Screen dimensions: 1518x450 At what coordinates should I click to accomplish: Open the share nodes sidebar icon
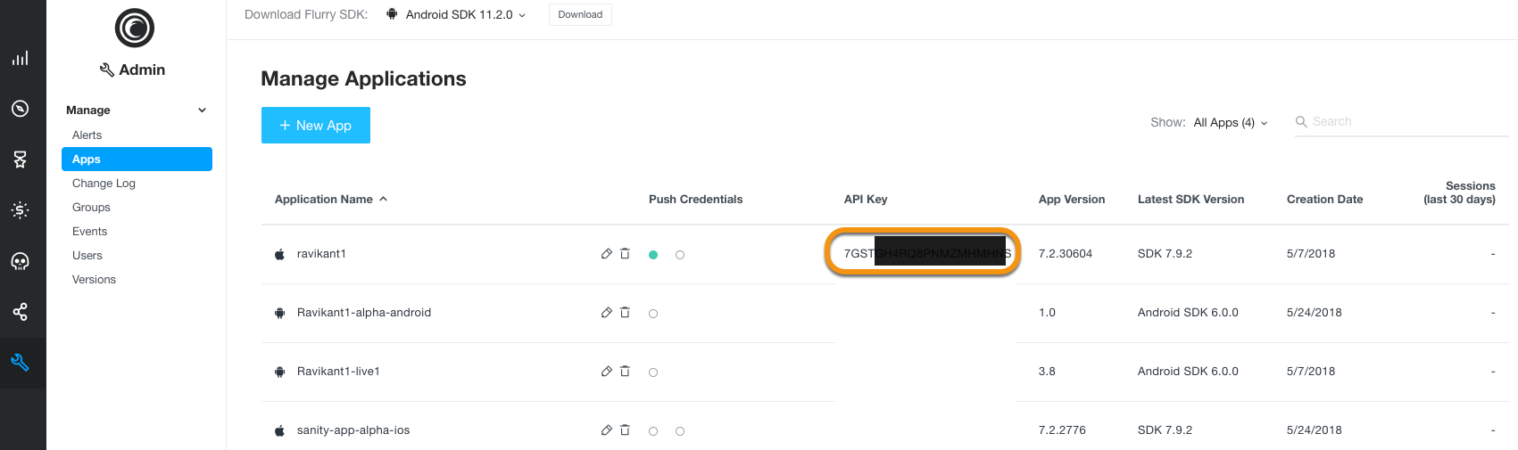pyautogui.click(x=20, y=312)
